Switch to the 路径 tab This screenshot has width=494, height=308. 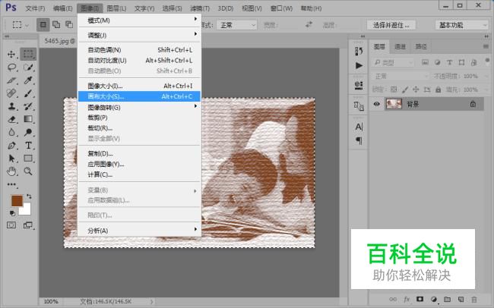pyautogui.click(x=421, y=46)
